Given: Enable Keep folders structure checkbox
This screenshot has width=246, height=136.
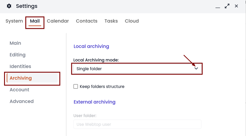Looking at the screenshot, I should pos(76,86).
